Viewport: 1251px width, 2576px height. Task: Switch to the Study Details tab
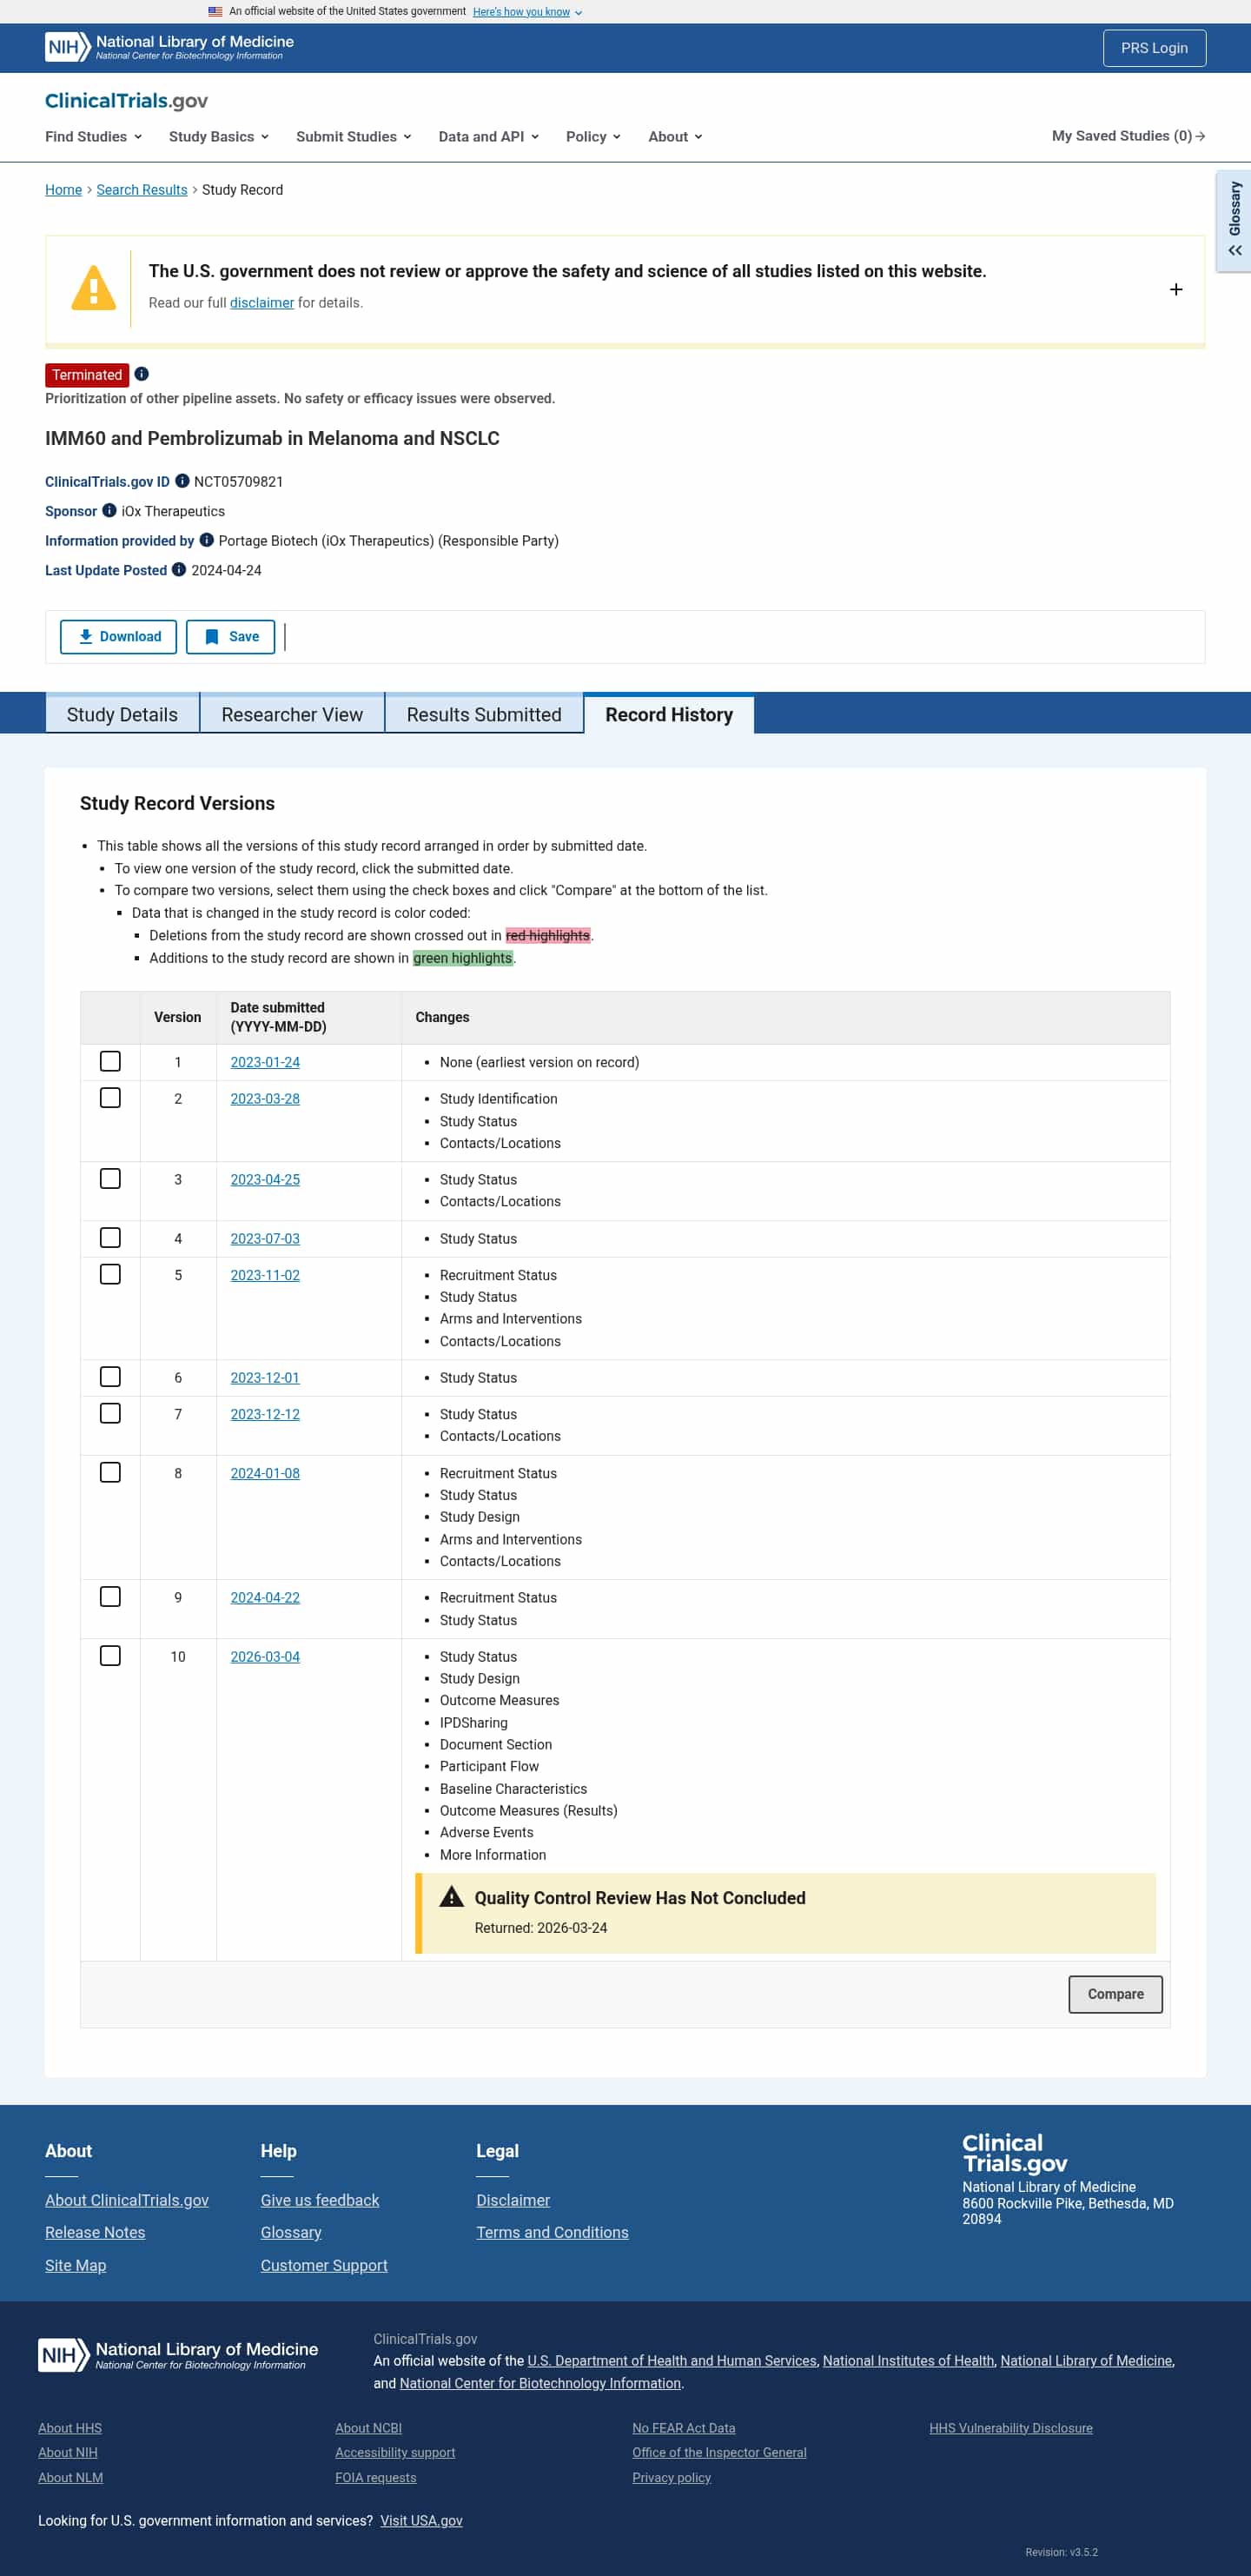(122, 714)
